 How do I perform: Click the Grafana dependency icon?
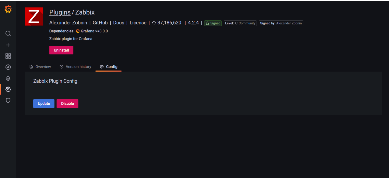78,31
